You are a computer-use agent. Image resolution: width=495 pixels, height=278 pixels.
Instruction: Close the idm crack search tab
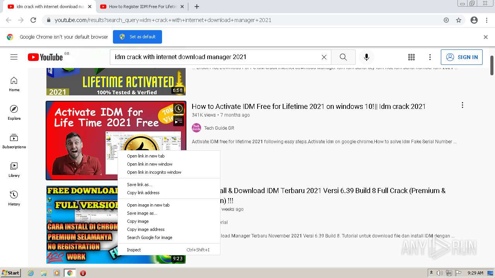90,7
